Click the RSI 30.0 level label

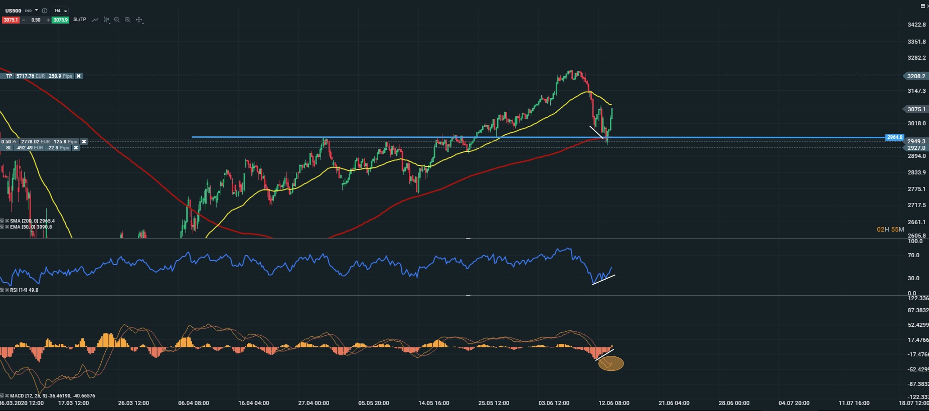913,278
